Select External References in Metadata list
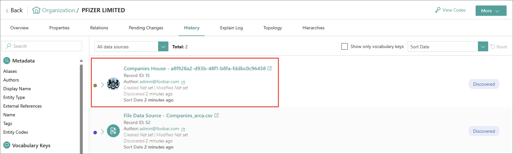The height and width of the screenshot is (154, 513). coord(23,106)
